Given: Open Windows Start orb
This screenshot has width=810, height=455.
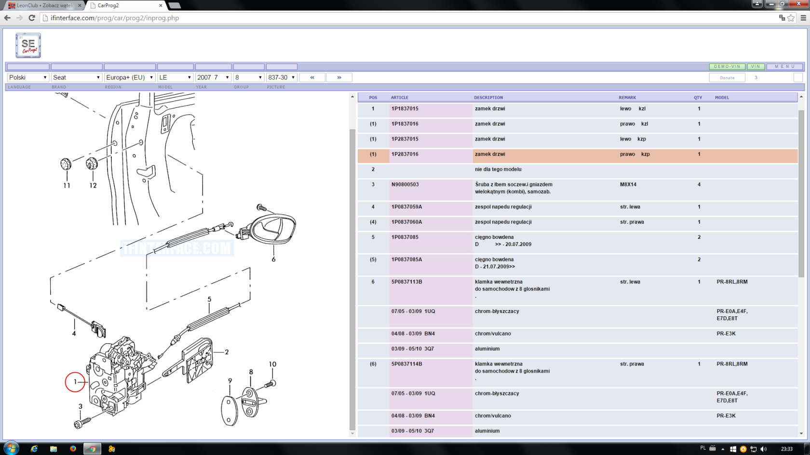Looking at the screenshot, I should [x=11, y=448].
